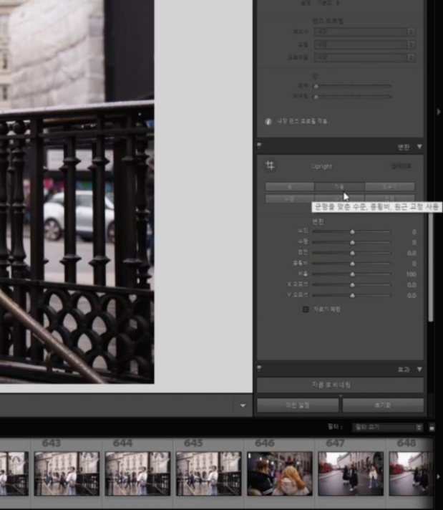This screenshot has height=510, width=443.
Task: Click the 회전 (Rotate) transform slider handle
Action: (x=352, y=253)
